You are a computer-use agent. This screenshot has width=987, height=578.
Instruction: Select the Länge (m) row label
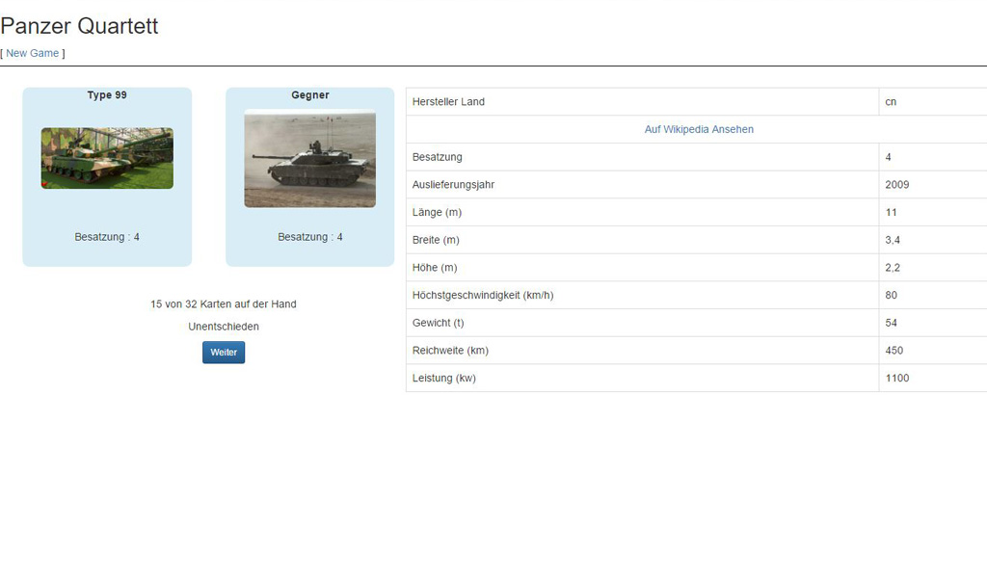(437, 213)
